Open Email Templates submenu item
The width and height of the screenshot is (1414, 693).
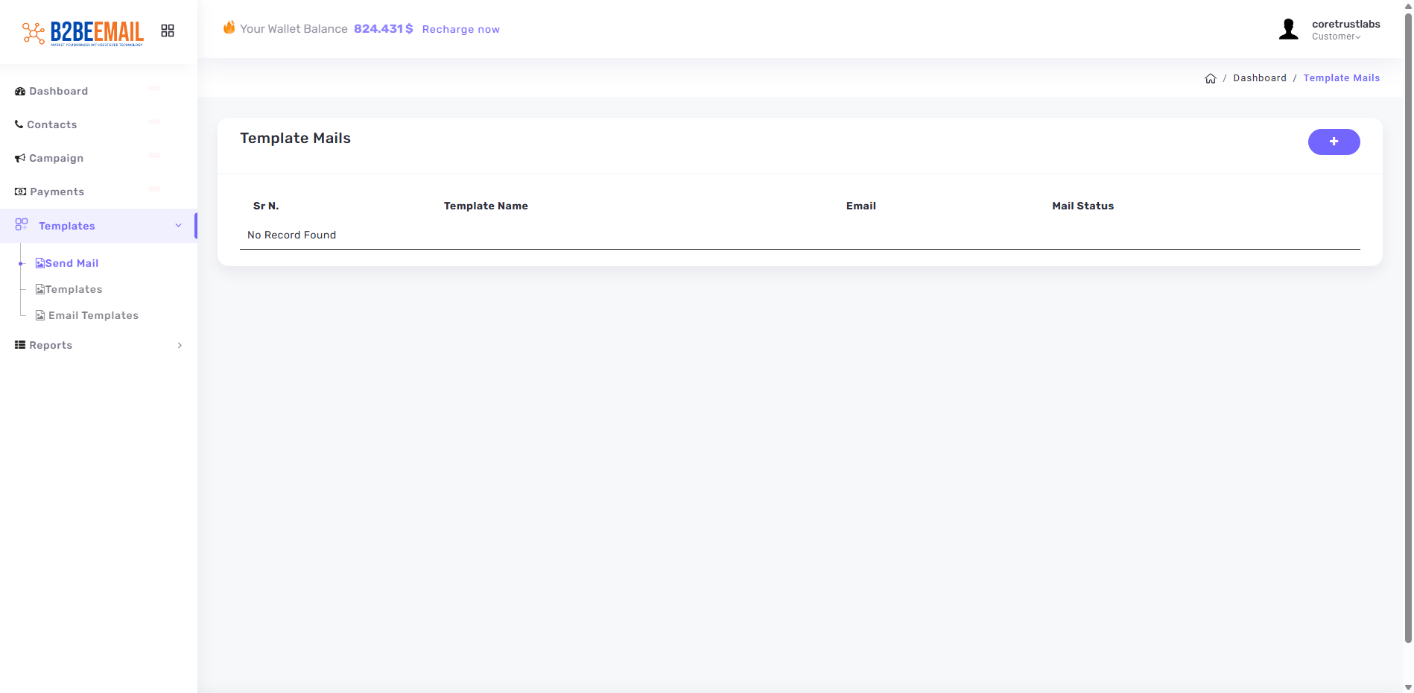coord(93,315)
